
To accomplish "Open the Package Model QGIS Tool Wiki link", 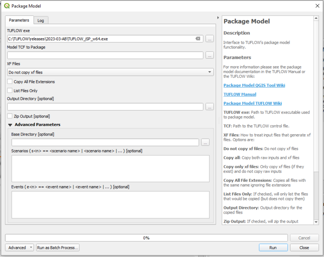I will pos(254,85).
